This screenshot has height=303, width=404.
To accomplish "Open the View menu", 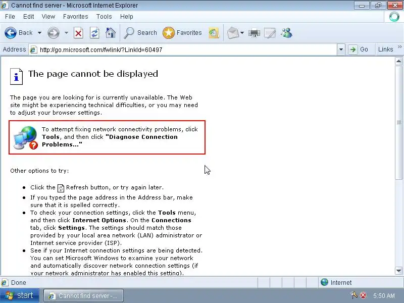I will [x=48, y=17].
